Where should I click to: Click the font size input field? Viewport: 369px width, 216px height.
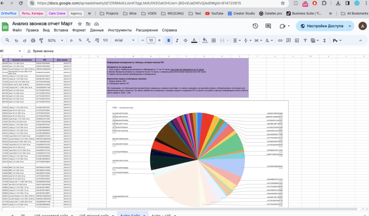coord(151,40)
